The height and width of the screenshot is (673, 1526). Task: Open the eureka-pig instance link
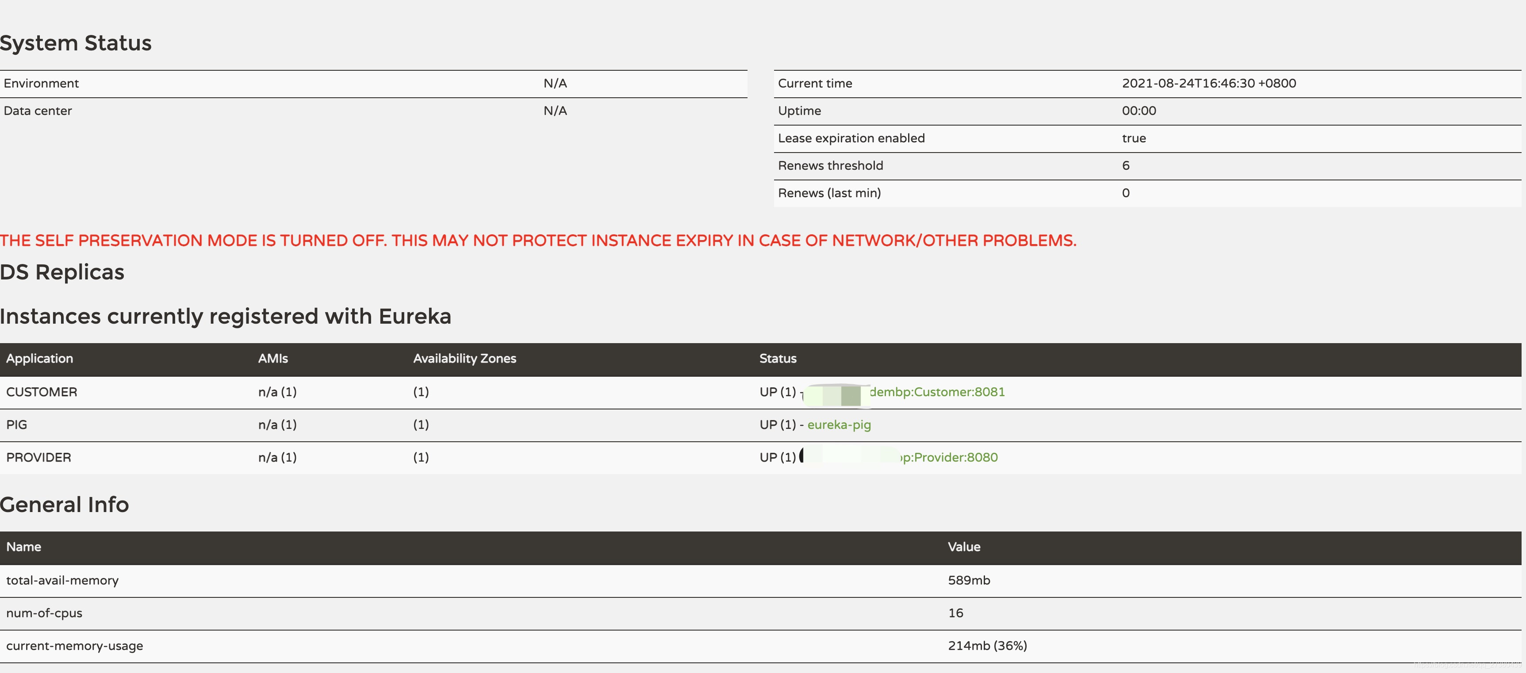(x=839, y=425)
